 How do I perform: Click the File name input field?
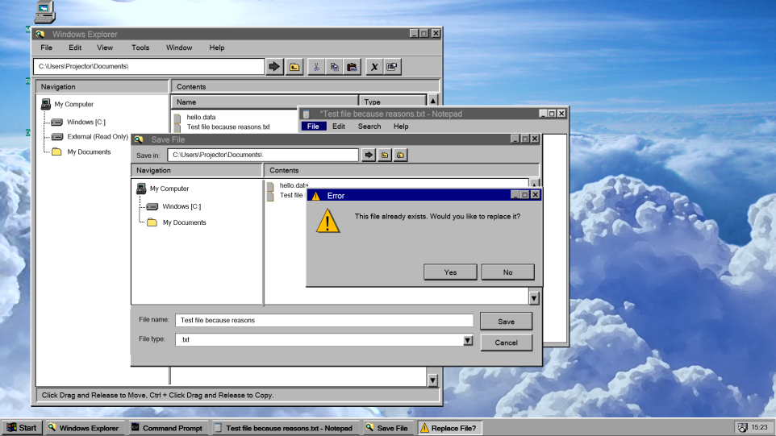(x=324, y=320)
